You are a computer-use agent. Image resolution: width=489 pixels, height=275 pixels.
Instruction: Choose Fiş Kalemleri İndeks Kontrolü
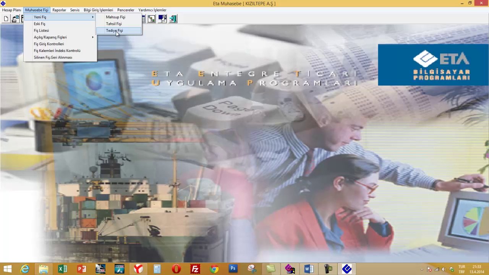pyautogui.click(x=60, y=50)
